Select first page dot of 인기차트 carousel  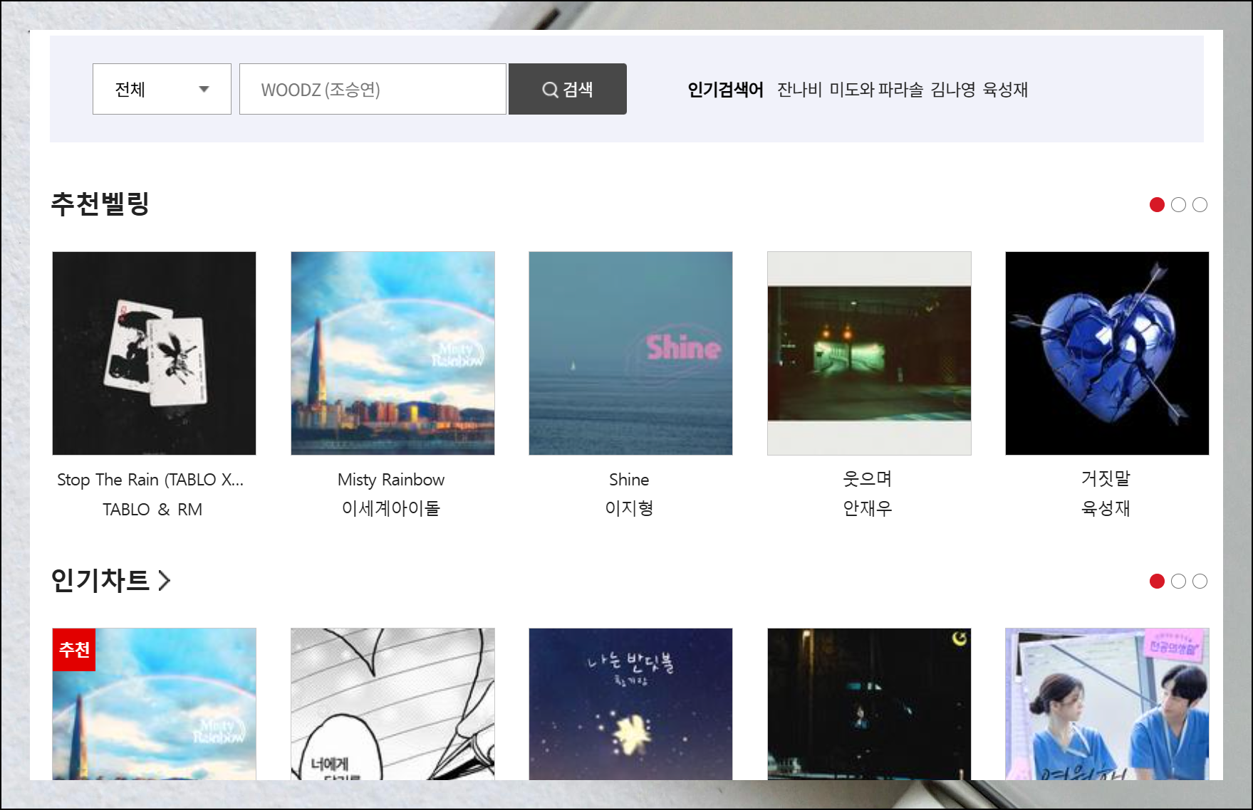click(1157, 582)
